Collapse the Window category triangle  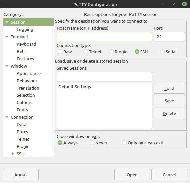[x=7, y=66]
